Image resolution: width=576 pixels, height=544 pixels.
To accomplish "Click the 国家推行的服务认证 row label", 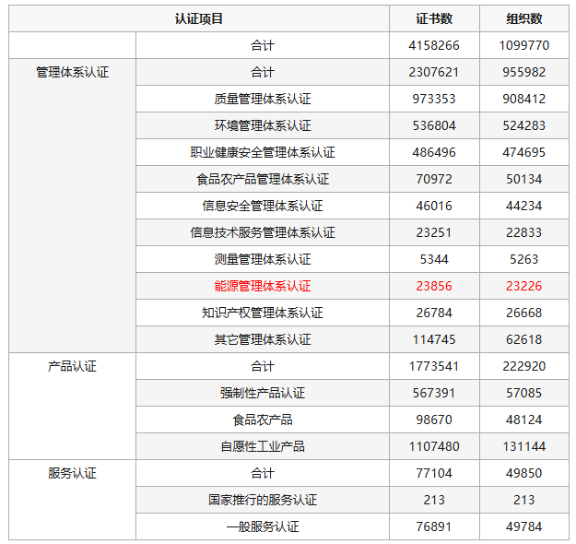I will click(263, 500).
